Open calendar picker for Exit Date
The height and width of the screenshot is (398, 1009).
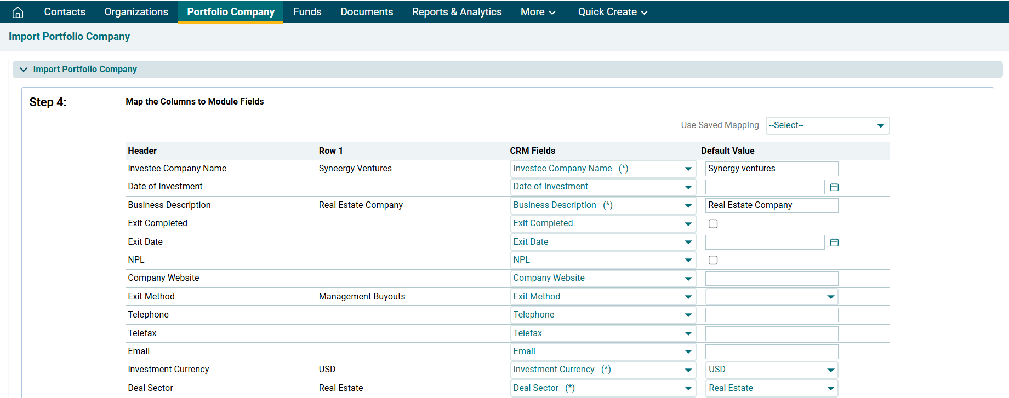834,242
